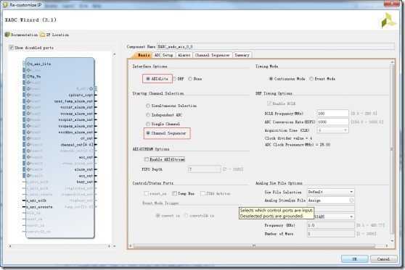The image size is (405, 270).
Task: Switch to the ADC Setup tab
Action: [163, 55]
